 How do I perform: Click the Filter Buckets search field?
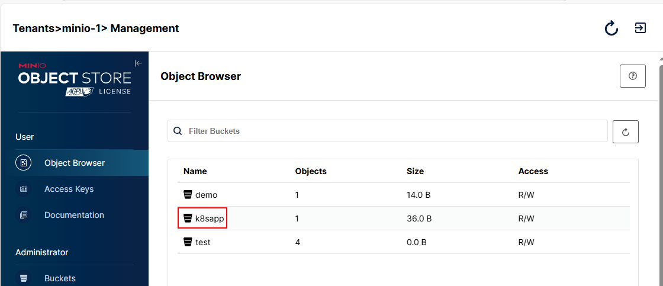388,131
